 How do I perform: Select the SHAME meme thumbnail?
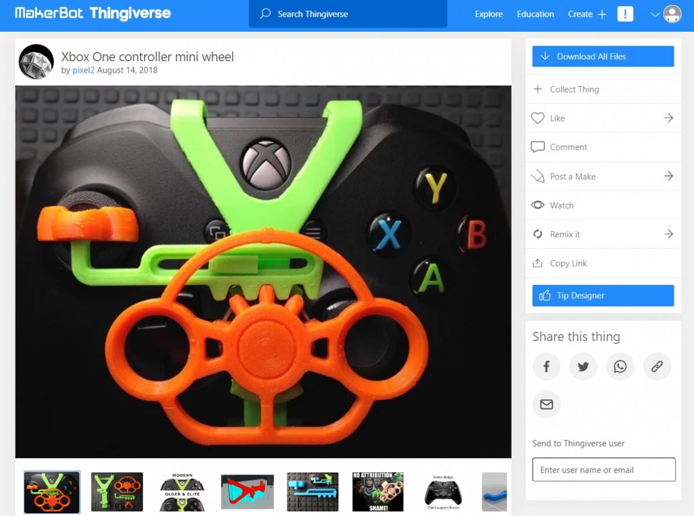coord(377,492)
